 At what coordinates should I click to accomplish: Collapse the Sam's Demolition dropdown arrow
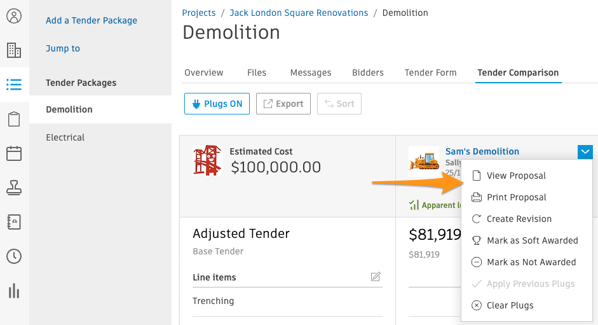tap(585, 152)
